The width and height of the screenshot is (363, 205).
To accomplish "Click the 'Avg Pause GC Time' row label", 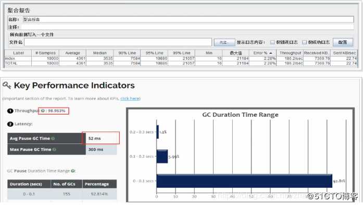I will click(x=30, y=138).
